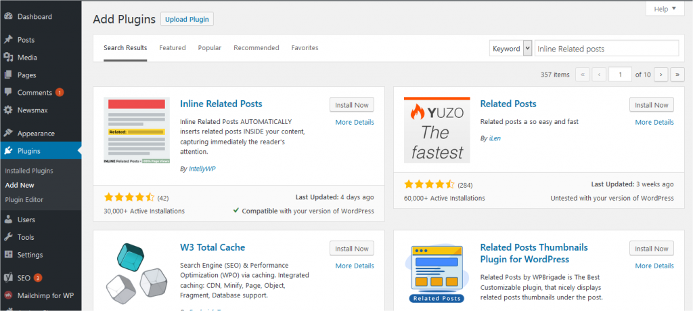Click star rating of Inline Related Posts
Screen dimensions: 693x311
point(129,197)
